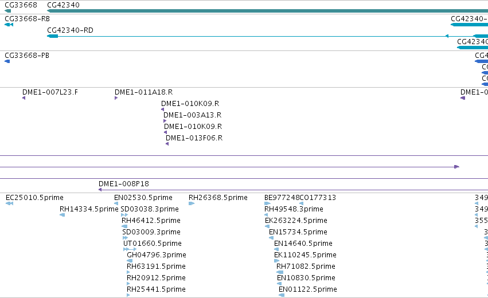This screenshot has height=298, width=488.
Task: Select EST EN01122.5prime
Action: [x=308, y=289]
